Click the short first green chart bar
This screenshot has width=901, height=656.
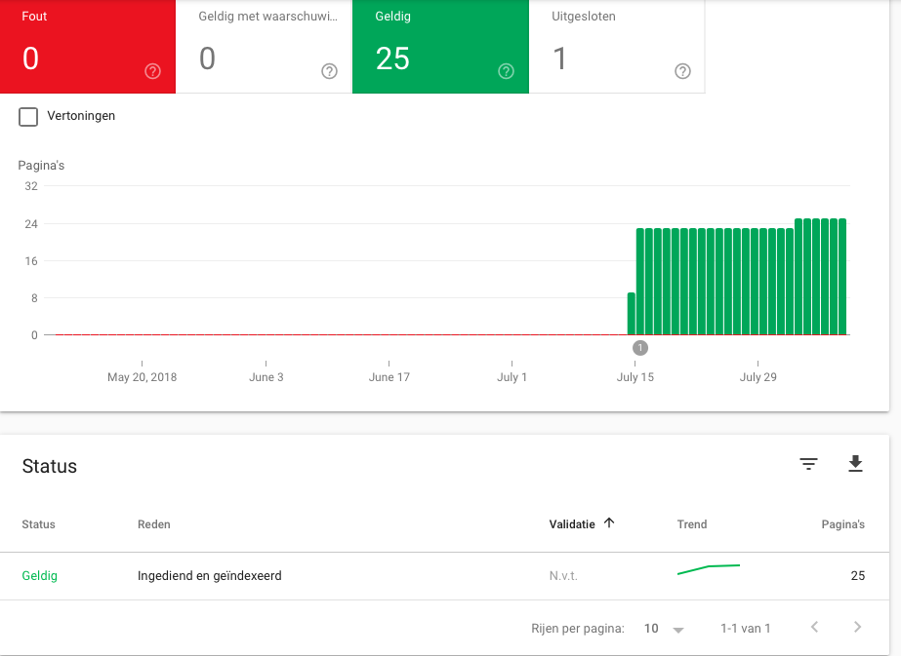[x=631, y=313]
